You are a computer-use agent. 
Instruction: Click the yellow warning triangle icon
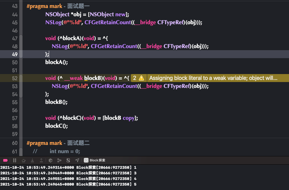tap(141, 78)
